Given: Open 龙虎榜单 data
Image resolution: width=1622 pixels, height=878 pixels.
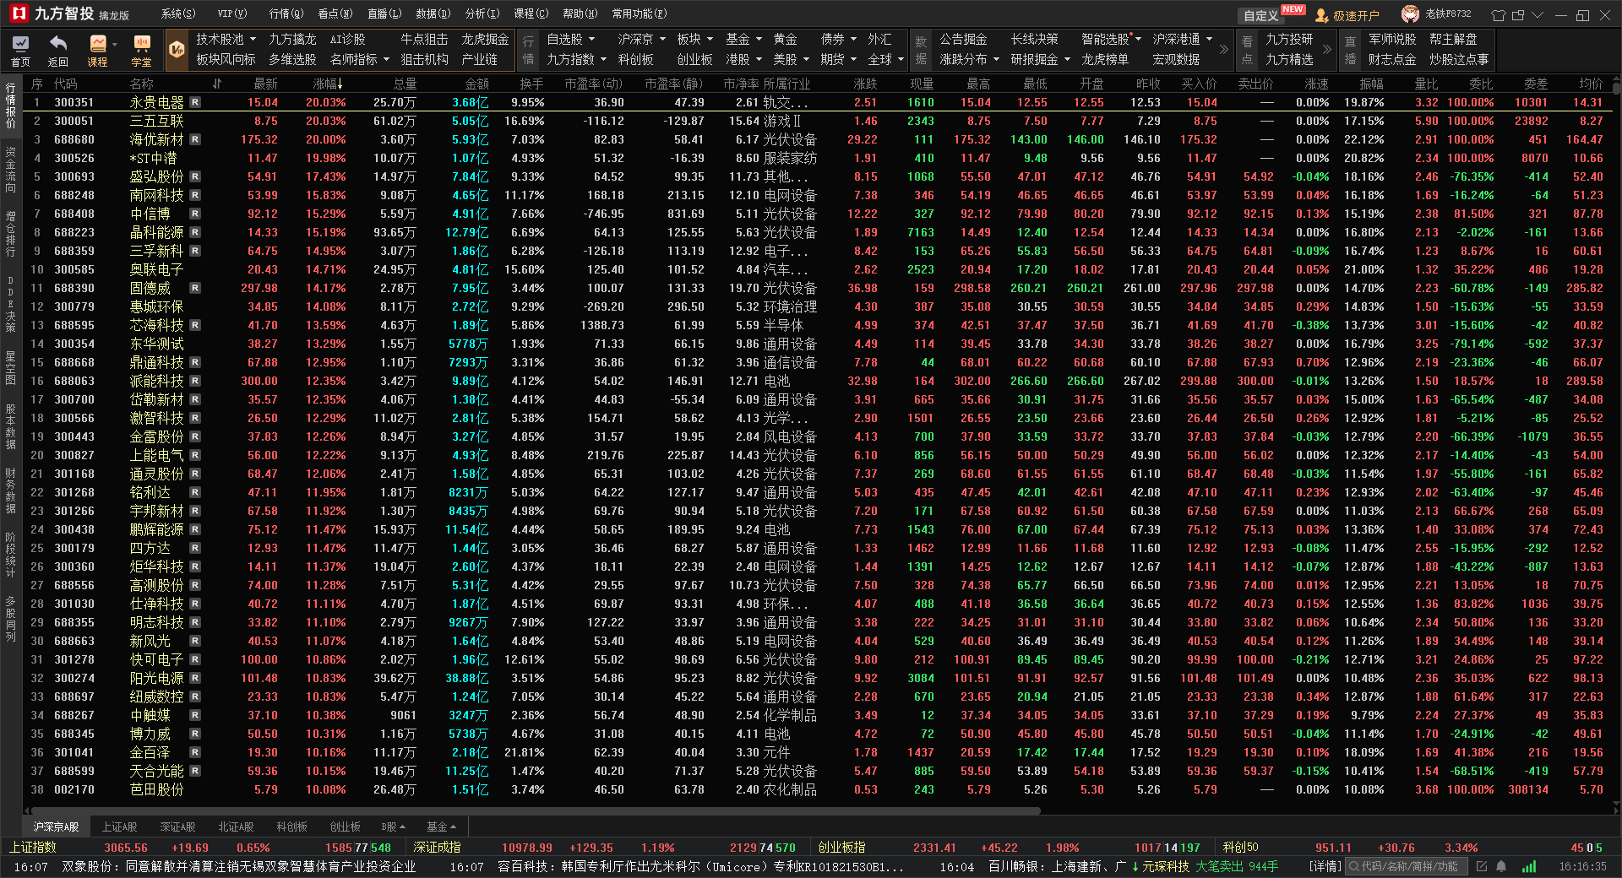Looking at the screenshot, I should (1105, 59).
